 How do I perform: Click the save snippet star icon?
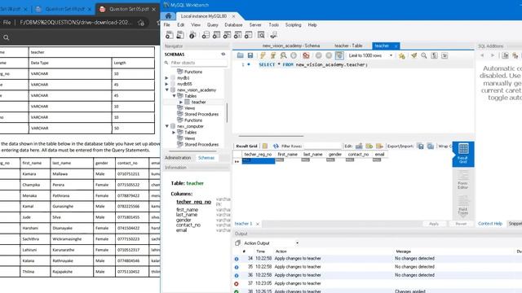coord(402,55)
